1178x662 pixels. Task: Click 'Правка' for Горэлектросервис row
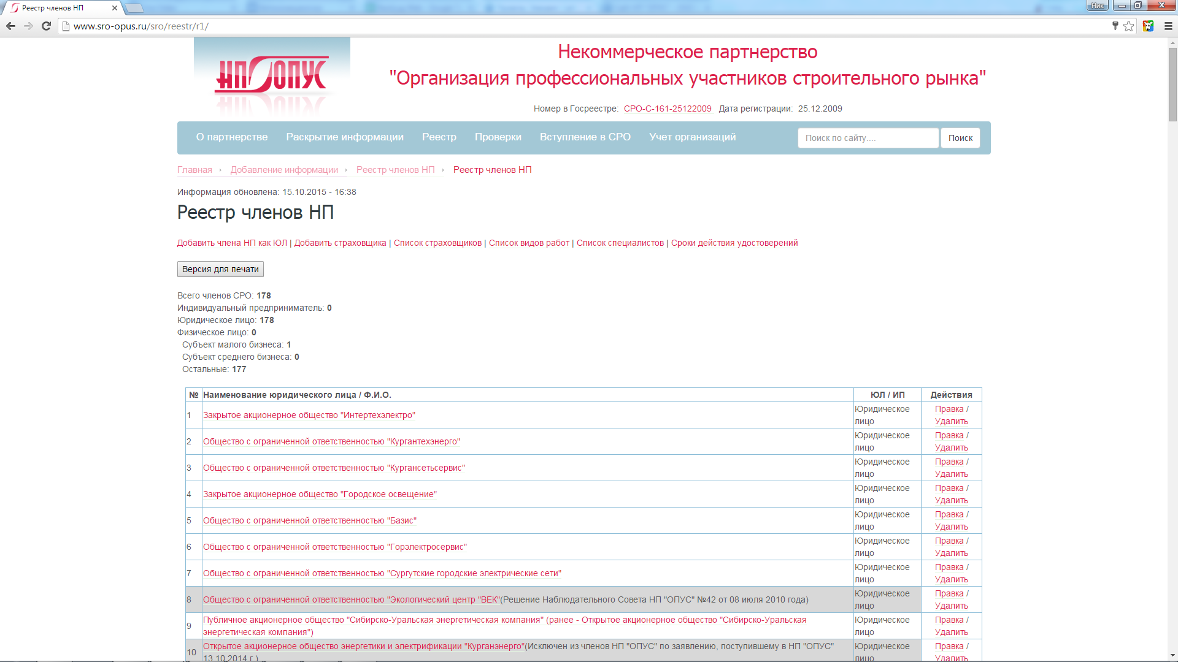[x=949, y=541]
